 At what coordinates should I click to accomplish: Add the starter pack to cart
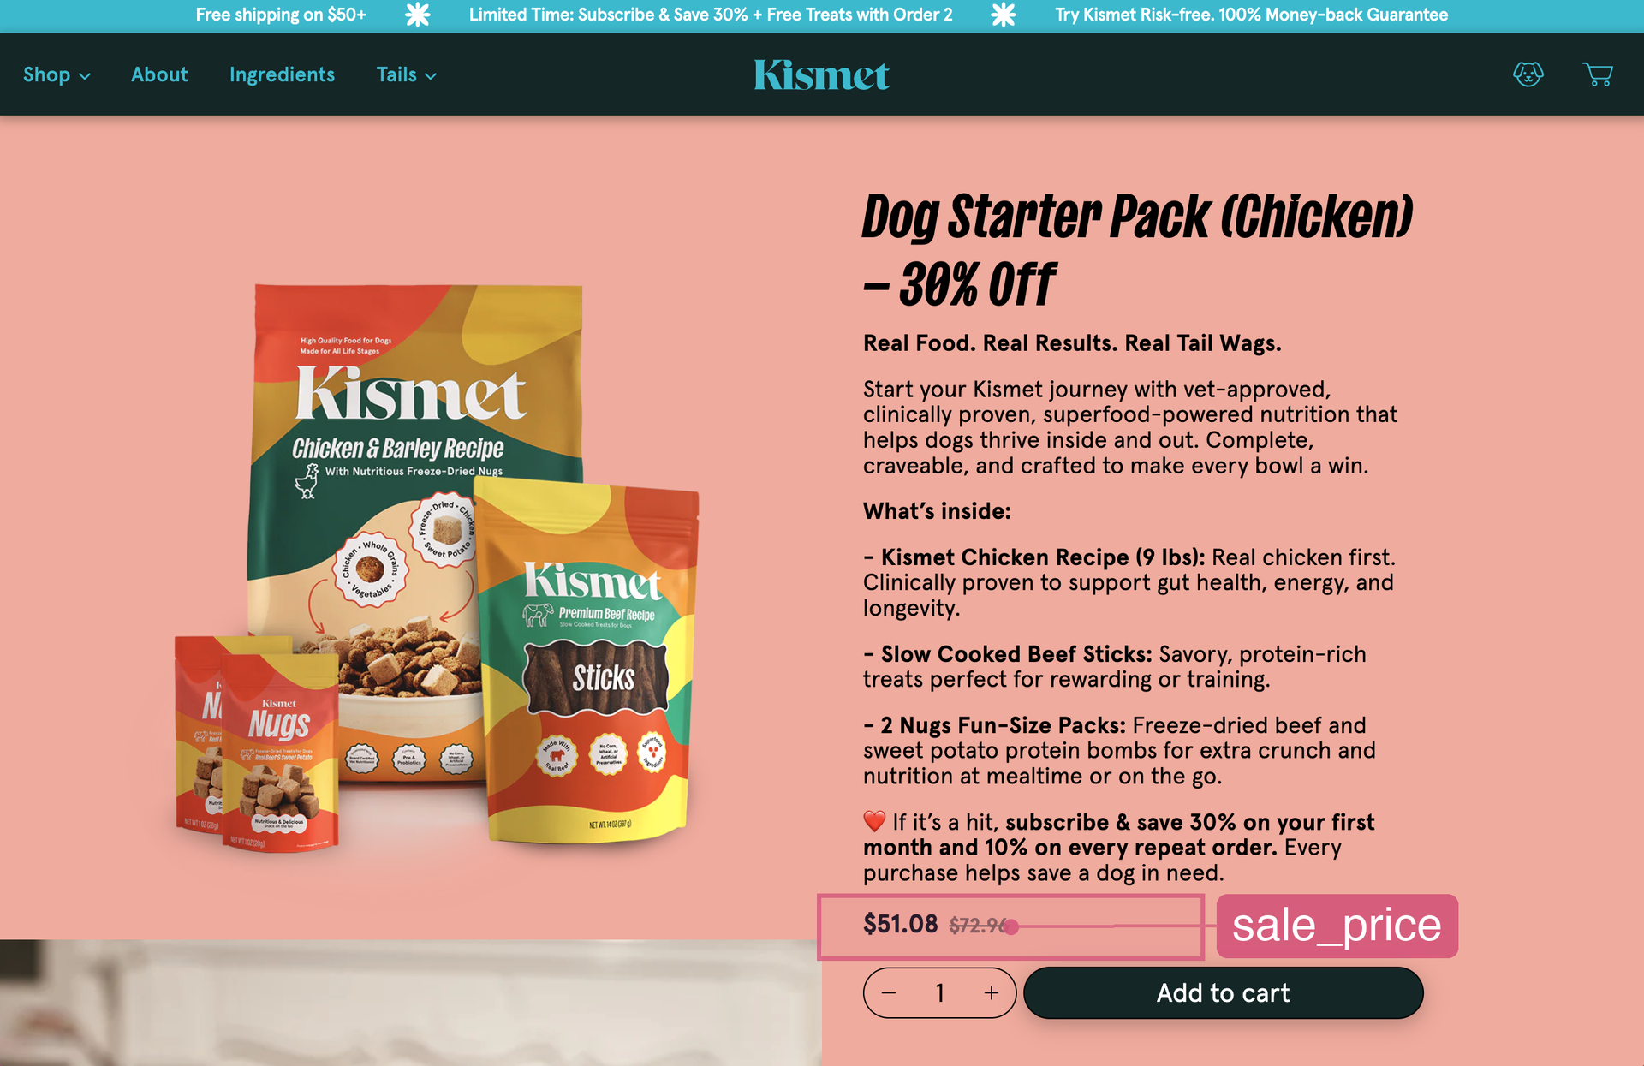(1224, 993)
